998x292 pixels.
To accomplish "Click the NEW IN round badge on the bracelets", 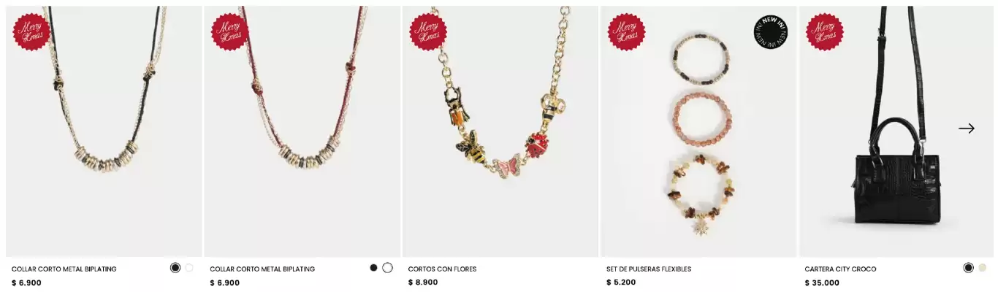I will tap(771, 32).
